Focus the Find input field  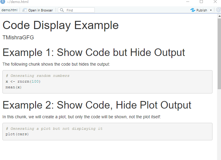[x=76, y=10]
